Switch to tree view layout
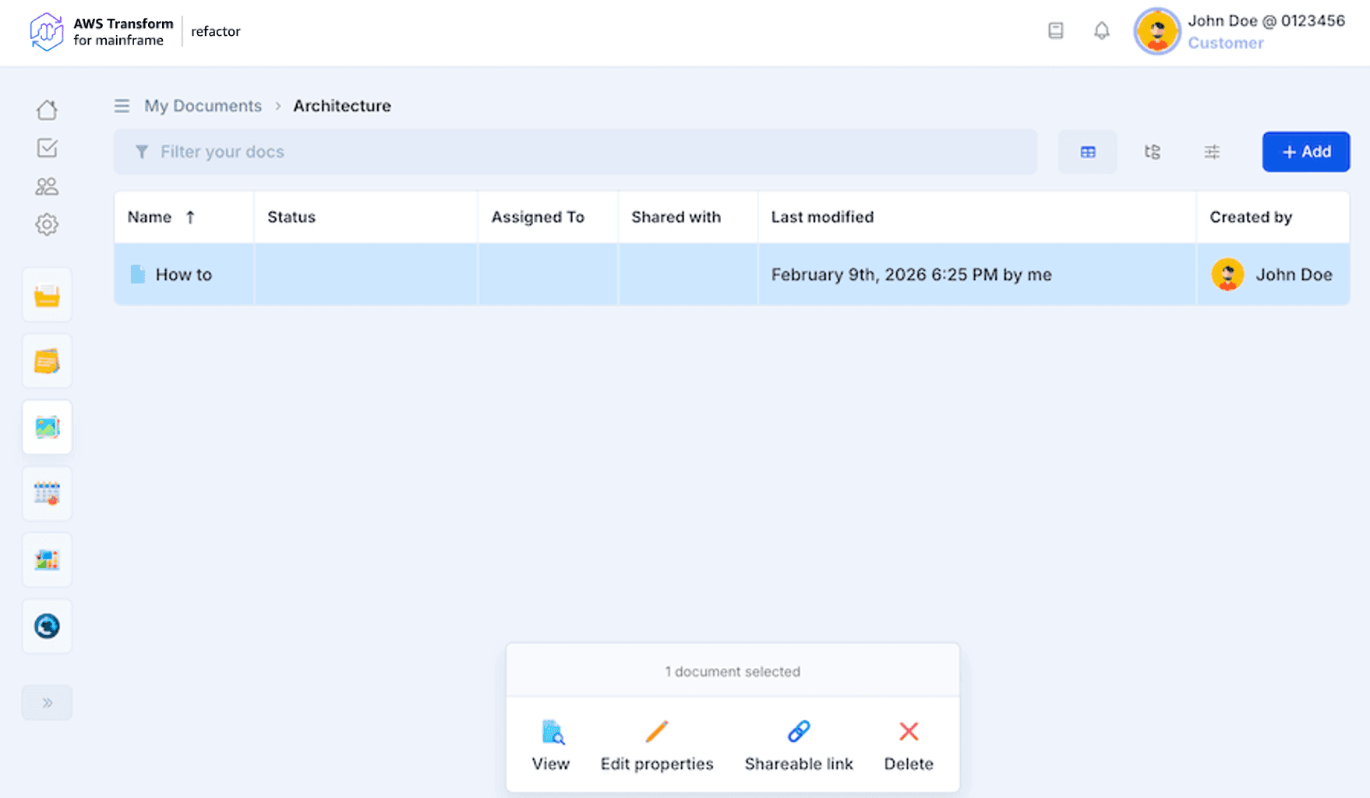 point(1152,152)
